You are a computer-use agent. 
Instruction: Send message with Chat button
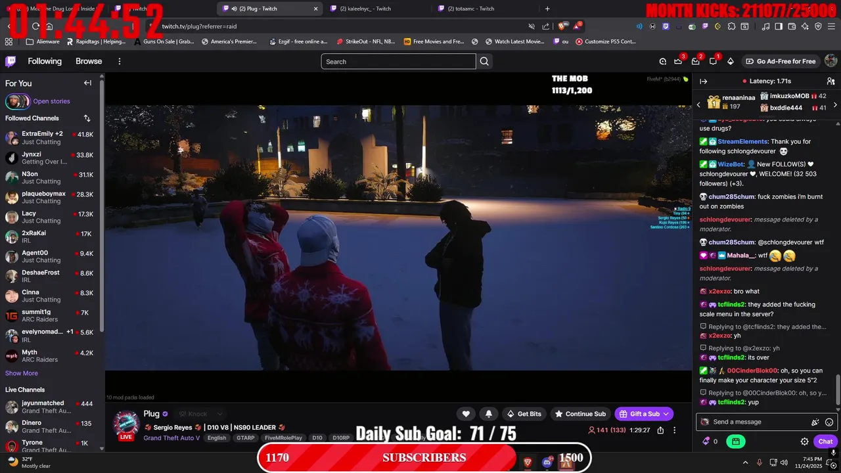(825, 441)
